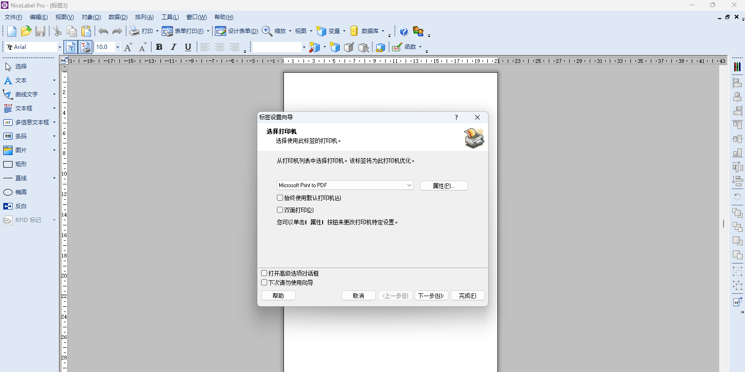Open the 编辑(E) menu
The height and width of the screenshot is (372, 745).
coord(39,17)
